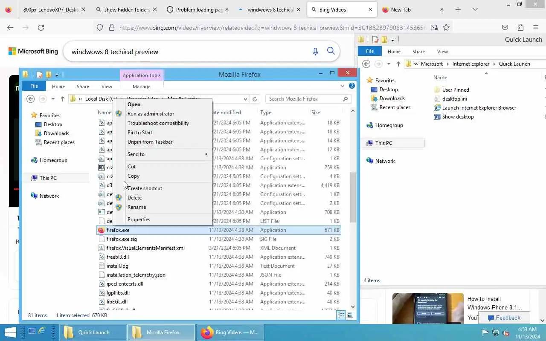546x341 pixels.
Task: Open a new Firefox tab with plus
Action: (458, 9)
